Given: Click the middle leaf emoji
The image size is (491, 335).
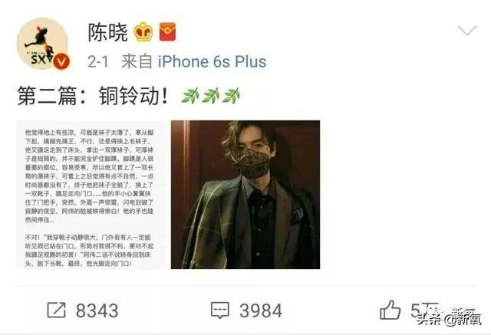Looking at the screenshot, I should [x=210, y=96].
